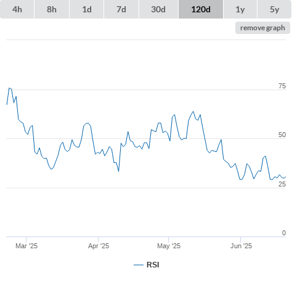
Task: Open the 7d time range view
Action: click(x=121, y=9)
